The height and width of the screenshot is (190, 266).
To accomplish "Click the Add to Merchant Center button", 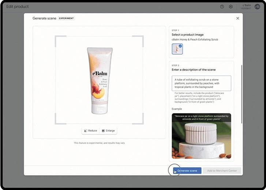I will click(222, 171).
